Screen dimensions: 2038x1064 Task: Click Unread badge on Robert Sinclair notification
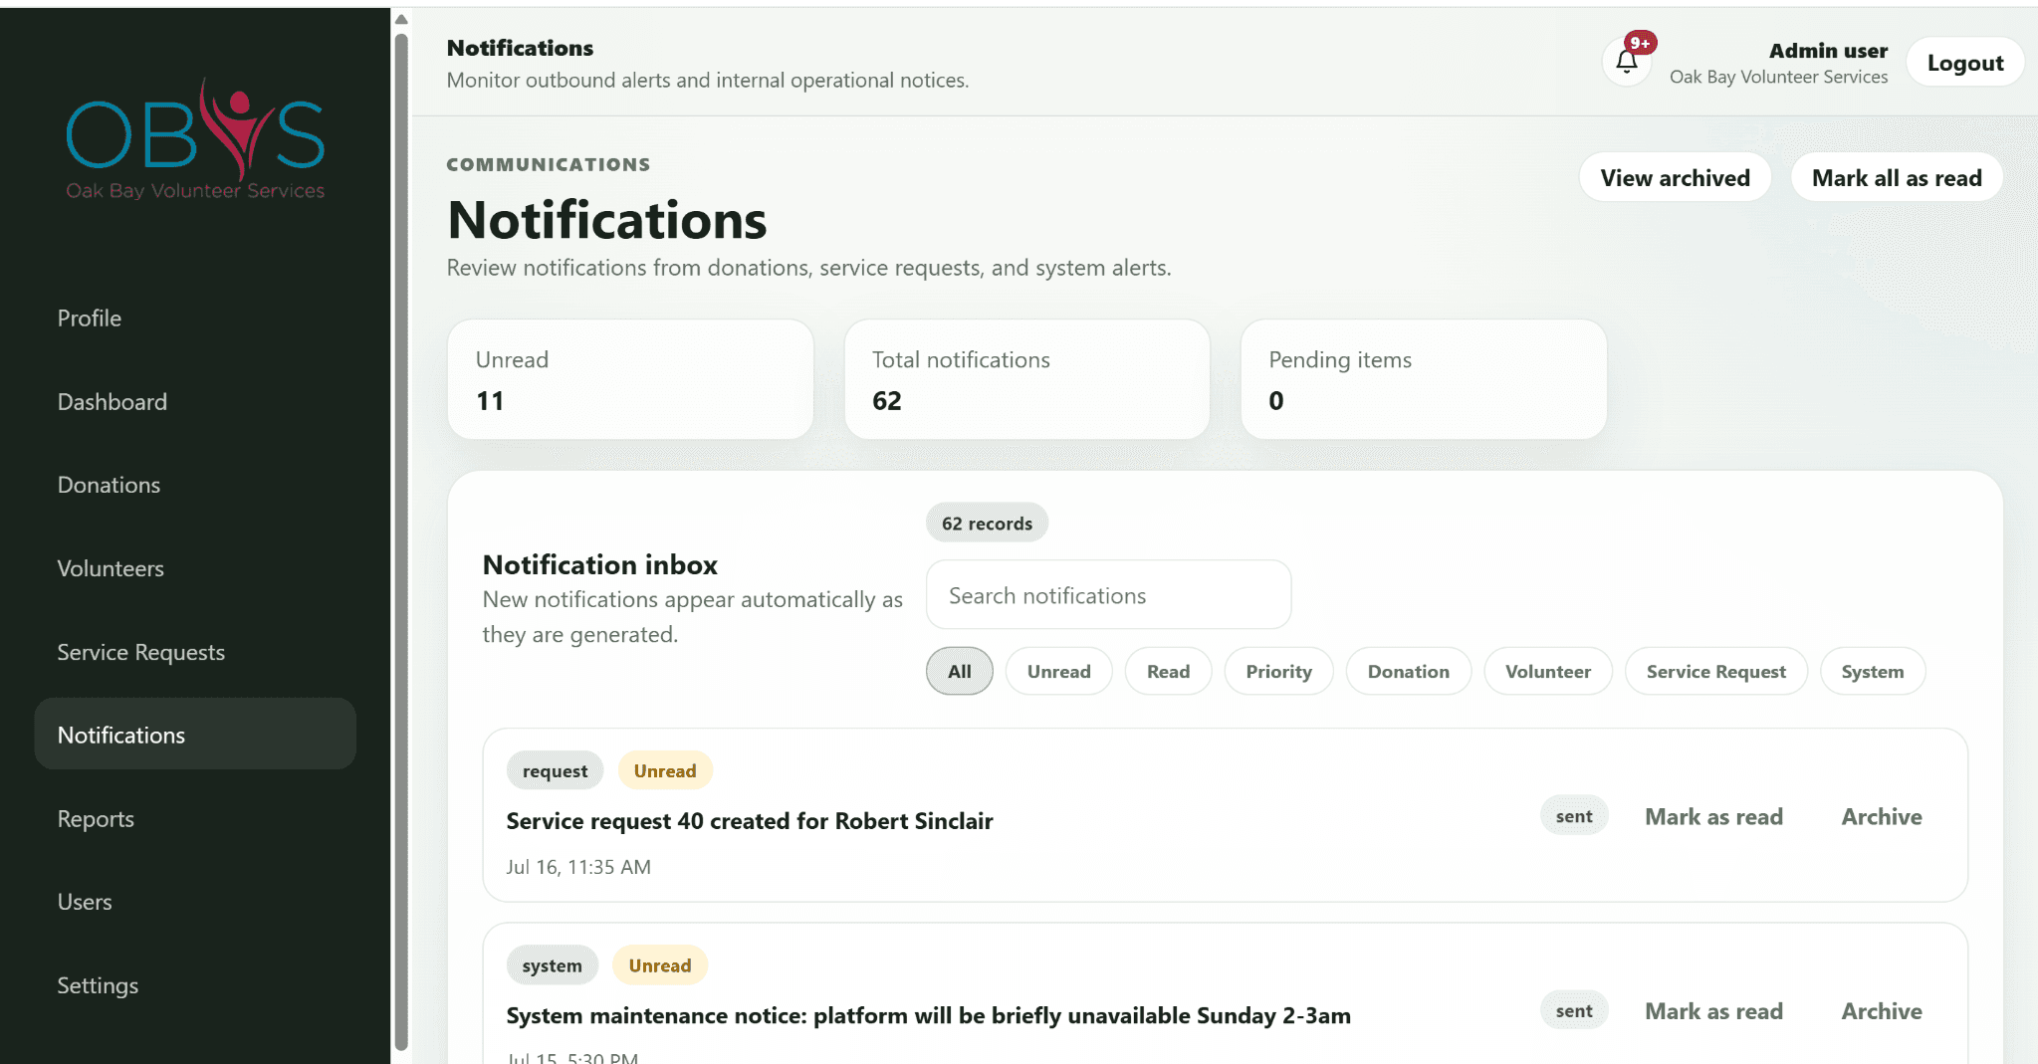pyautogui.click(x=664, y=770)
